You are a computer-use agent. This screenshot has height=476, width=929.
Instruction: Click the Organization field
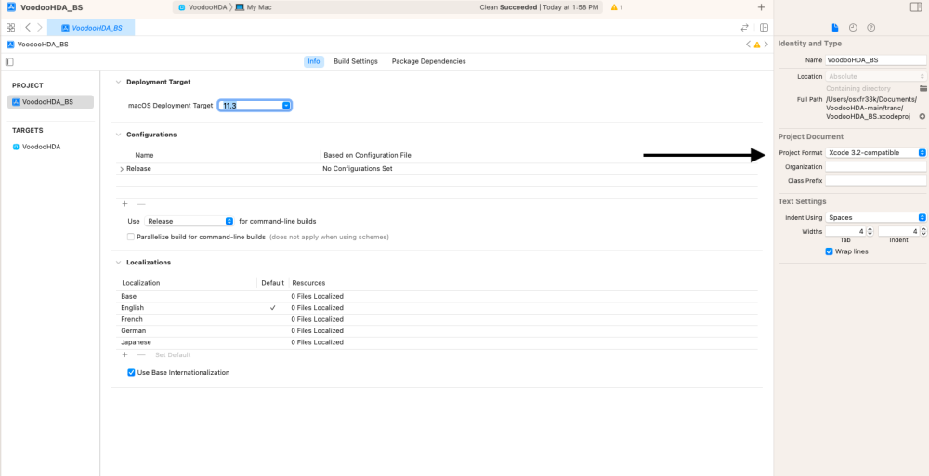click(876, 167)
